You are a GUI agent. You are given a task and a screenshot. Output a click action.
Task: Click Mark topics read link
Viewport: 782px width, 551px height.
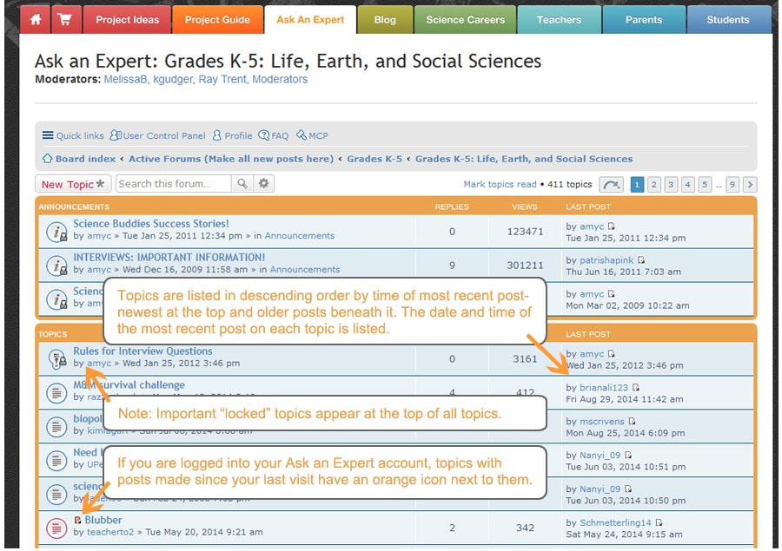point(500,184)
